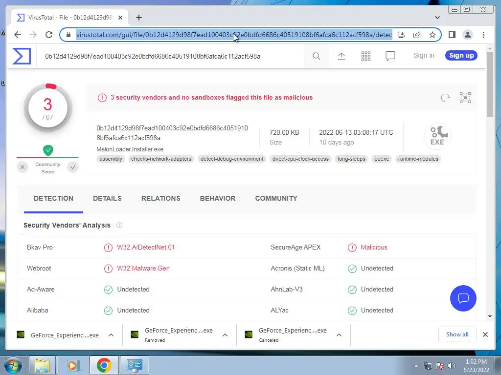Close the VirusTotal browser tab

(x=120, y=18)
